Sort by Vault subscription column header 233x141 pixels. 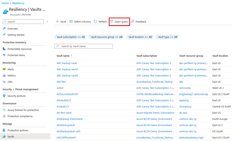tap(147, 56)
